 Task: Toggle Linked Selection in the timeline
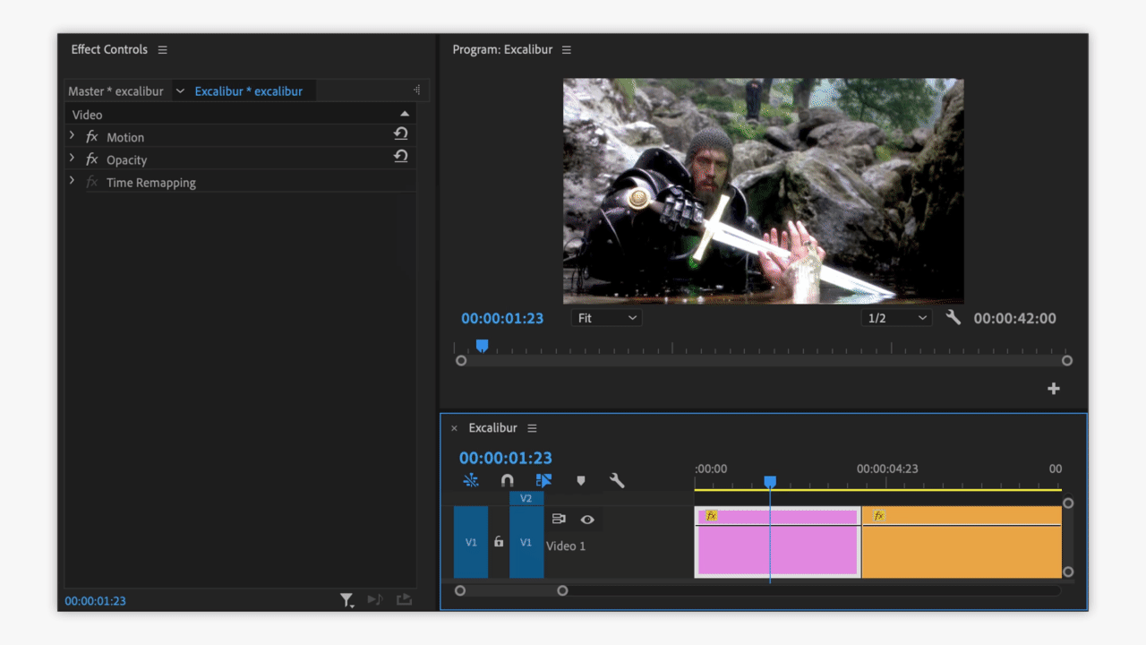click(543, 481)
